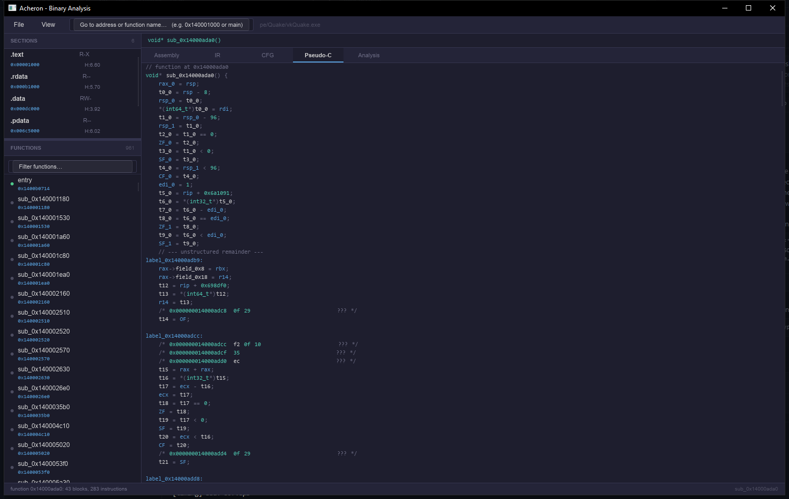Select the .rdata section
The image size is (789, 499).
72,81
